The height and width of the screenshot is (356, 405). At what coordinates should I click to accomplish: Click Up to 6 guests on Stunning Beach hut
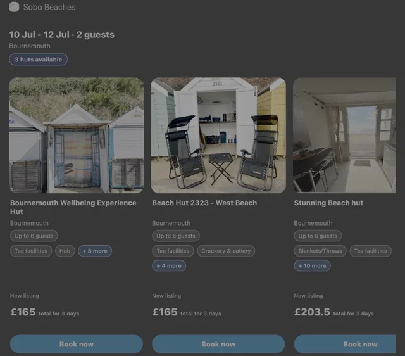point(318,236)
